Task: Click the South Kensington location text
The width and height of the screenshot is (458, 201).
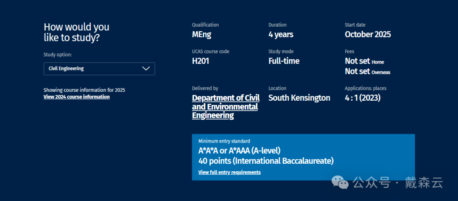Action: pos(299,98)
